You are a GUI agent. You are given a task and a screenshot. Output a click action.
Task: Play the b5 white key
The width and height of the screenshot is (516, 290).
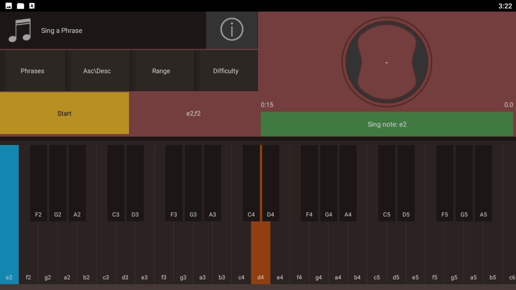point(493,253)
